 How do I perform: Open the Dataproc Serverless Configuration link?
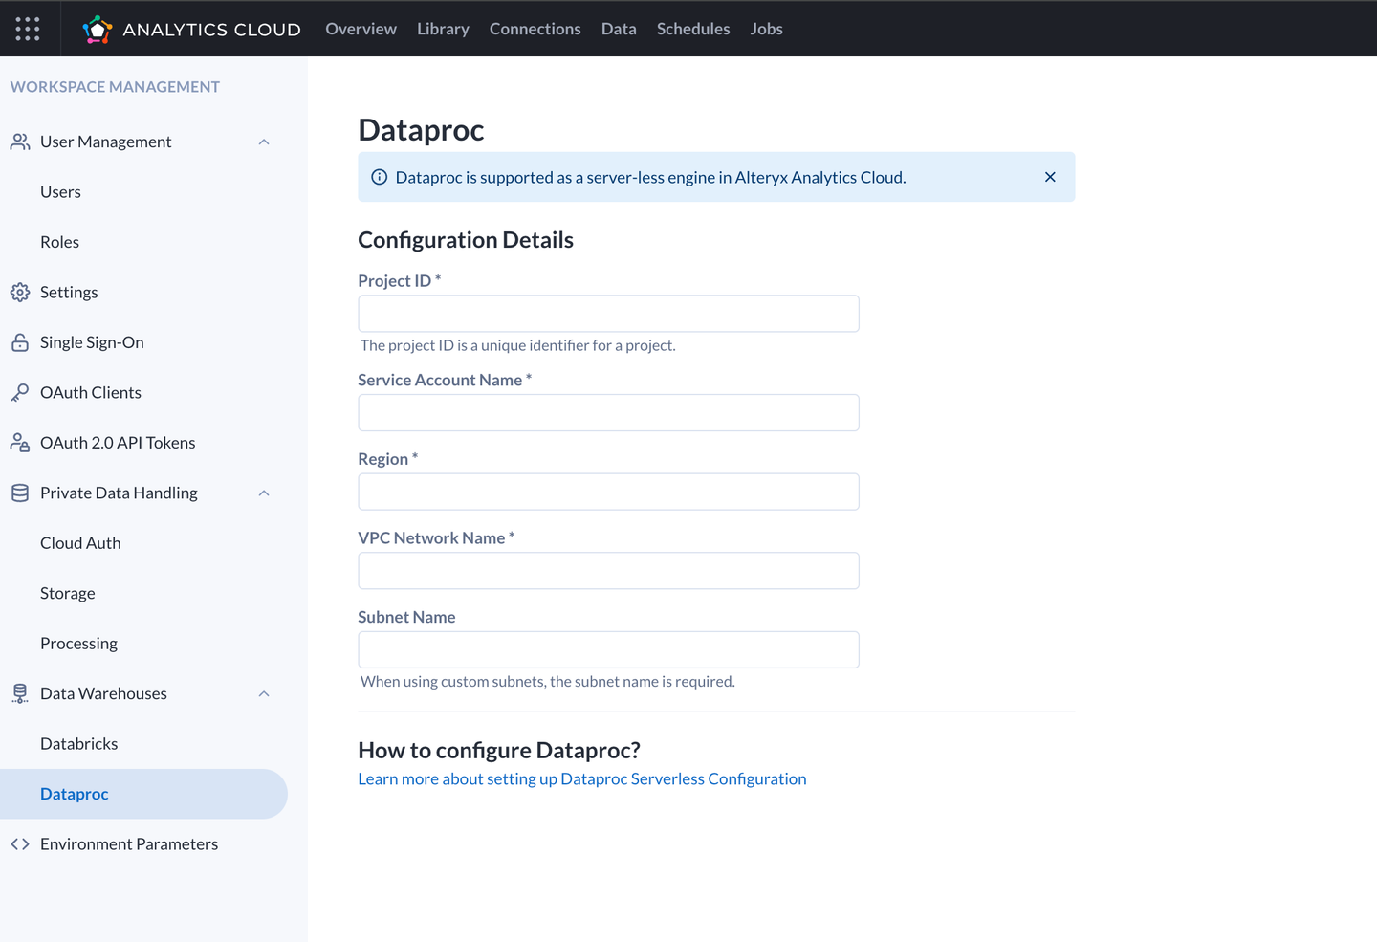(582, 778)
